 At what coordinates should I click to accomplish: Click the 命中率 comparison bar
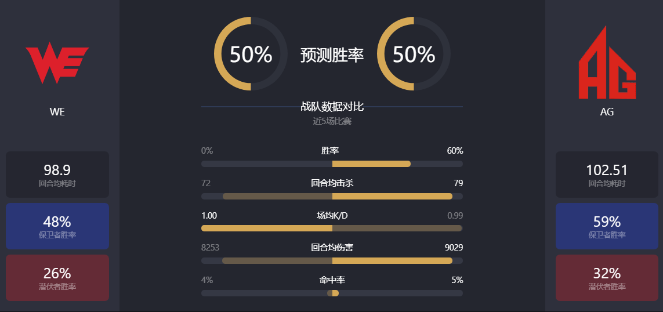[x=332, y=293]
